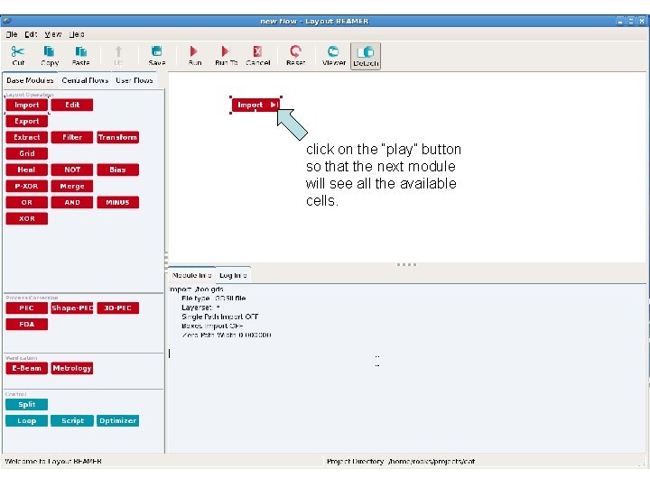Pick the Bias module button
The height and width of the screenshot is (487, 650).
point(117,170)
